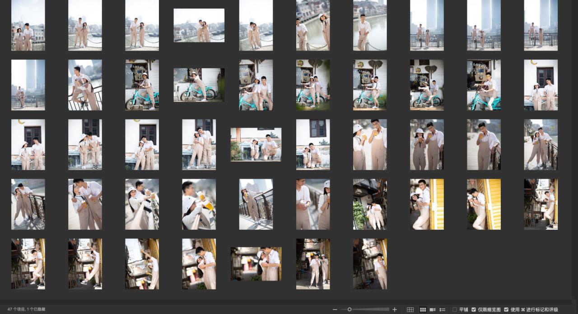Switch to details view icon
The width and height of the screenshot is (578, 314).
[433, 309]
